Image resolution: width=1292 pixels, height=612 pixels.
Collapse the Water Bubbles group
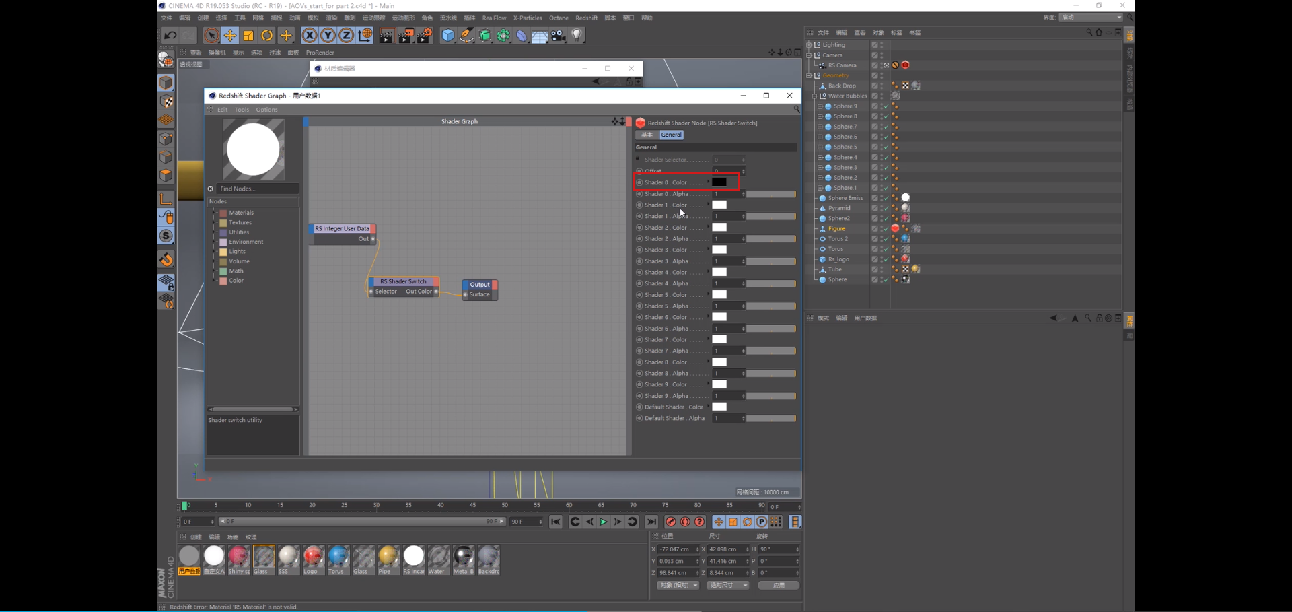pyautogui.click(x=815, y=96)
